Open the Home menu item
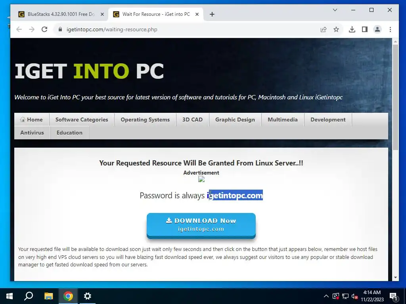 (x=31, y=120)
